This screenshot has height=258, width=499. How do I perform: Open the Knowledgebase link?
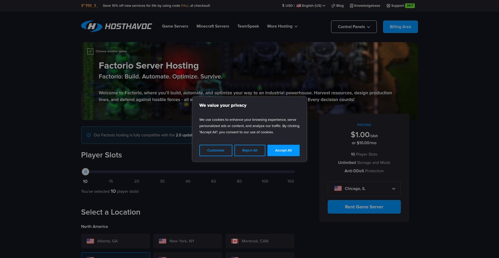point(368,6)
